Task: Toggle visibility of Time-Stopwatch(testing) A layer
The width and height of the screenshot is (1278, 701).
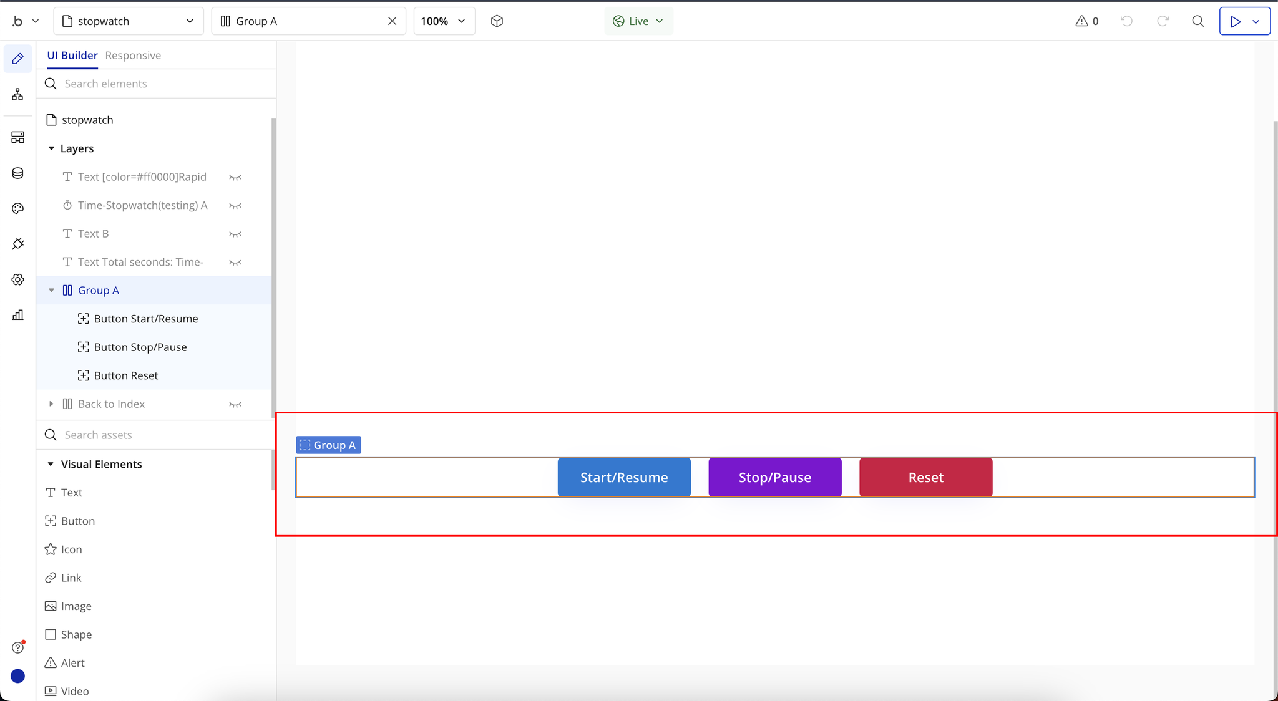Action: pos(235,206)
